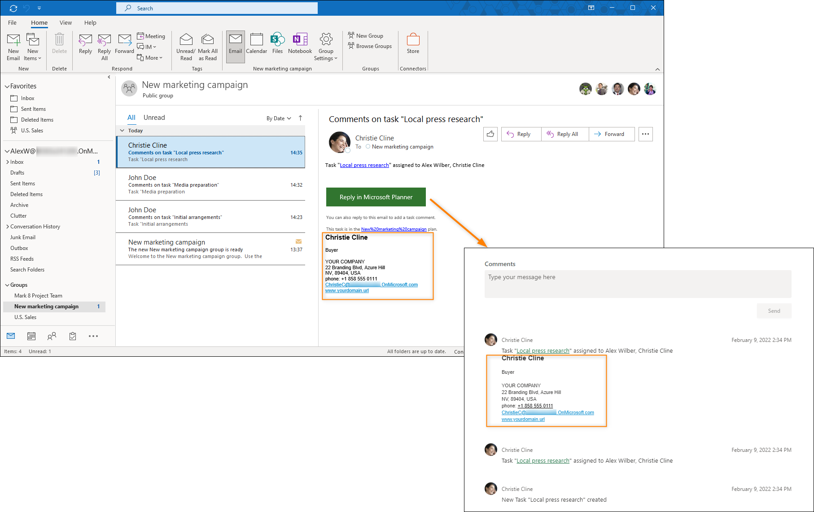Select Mark 8 Project Team group
This screenshot has height=512, width=814.
coord(38,296)
